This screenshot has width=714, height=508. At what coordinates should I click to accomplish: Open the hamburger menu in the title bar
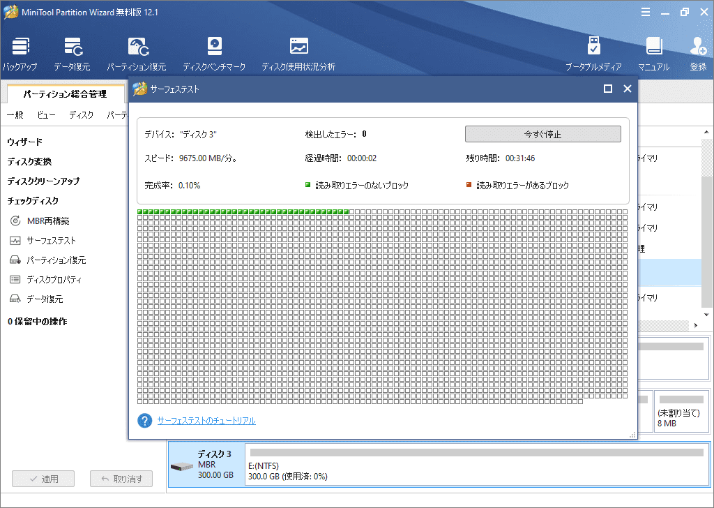(x=646, y=11)
